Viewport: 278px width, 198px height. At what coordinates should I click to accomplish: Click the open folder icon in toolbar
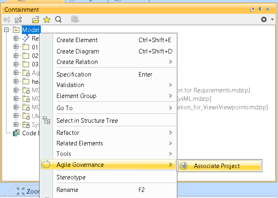pos(36,19)
